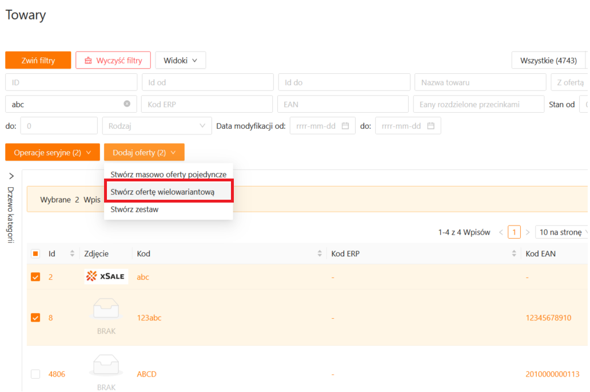Expand the Drzewo kategorii side panel

pos(11,176)
